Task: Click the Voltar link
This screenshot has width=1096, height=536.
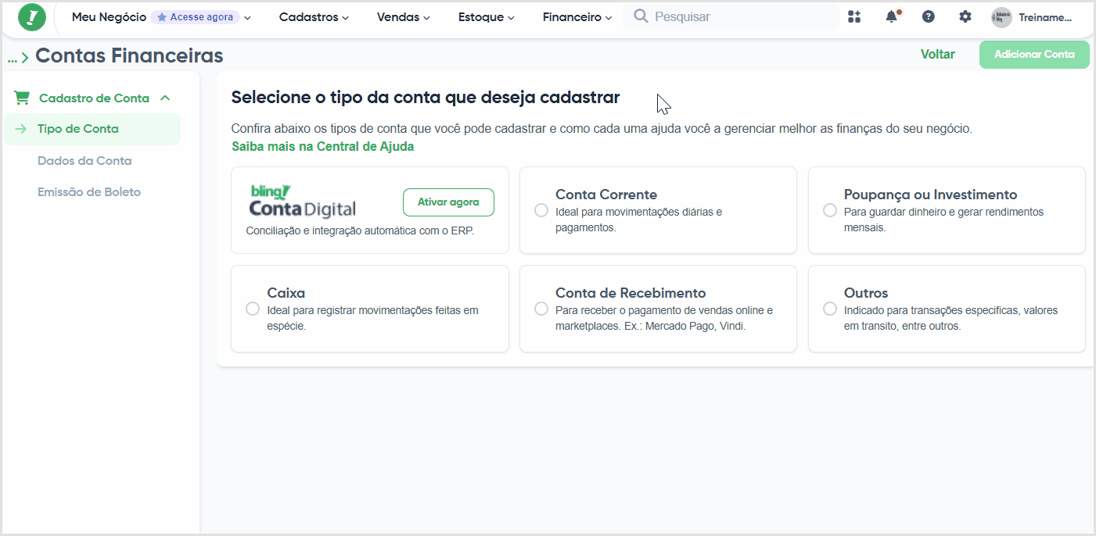Action: tap(938, 54)
